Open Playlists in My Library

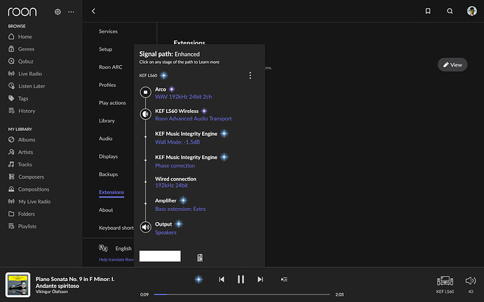(x=22, y=226)
